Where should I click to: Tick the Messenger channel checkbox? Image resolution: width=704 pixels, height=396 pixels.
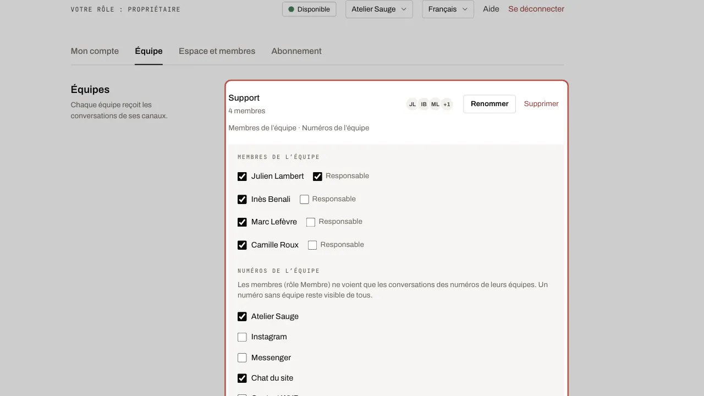[x=242, y=358]
